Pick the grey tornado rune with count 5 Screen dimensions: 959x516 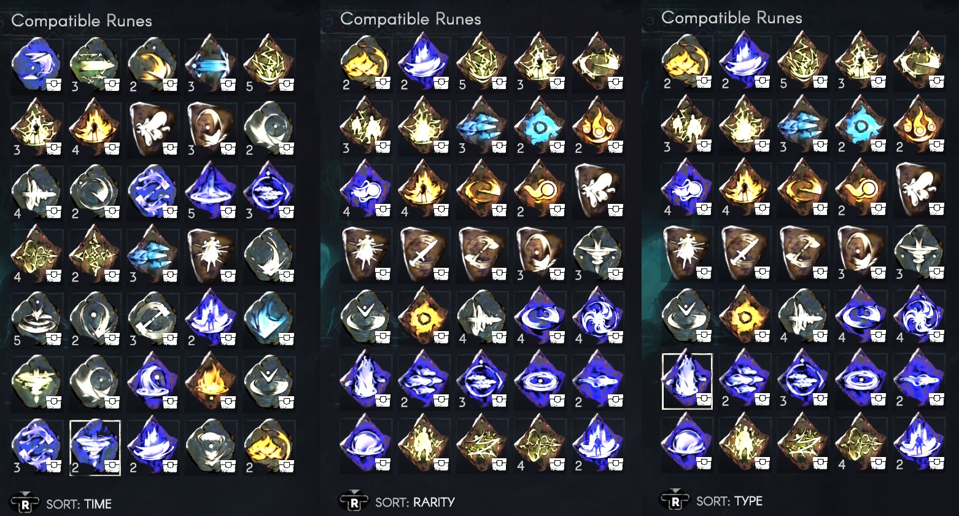coord(37,319)
